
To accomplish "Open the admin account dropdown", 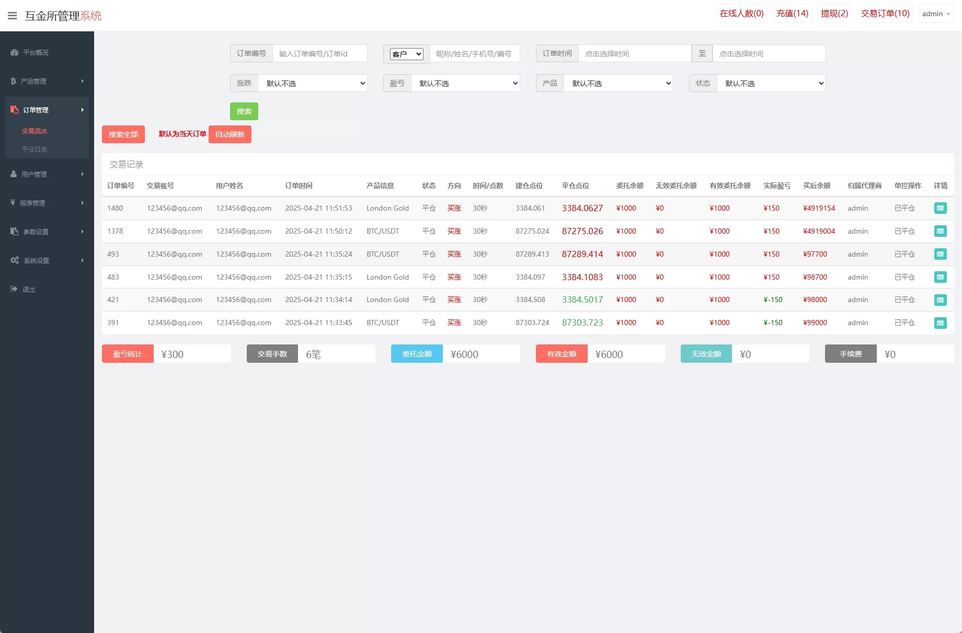I will coord(936,14).
